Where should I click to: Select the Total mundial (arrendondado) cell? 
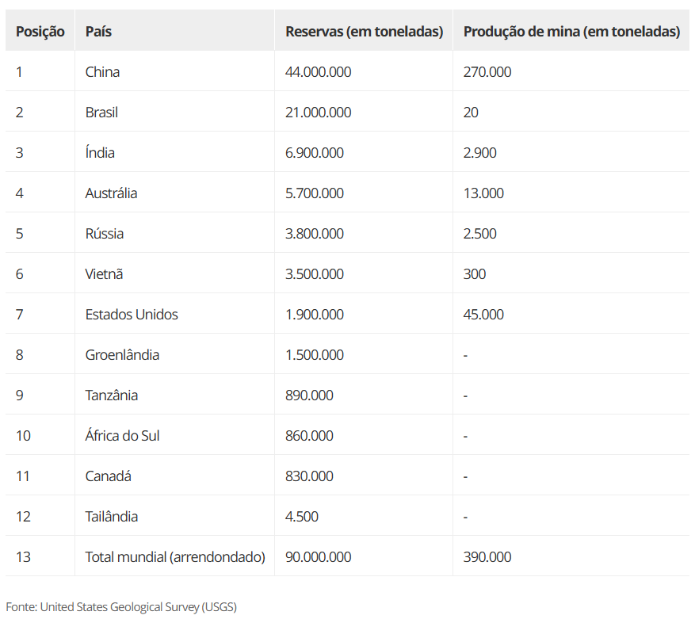(174, 557)
